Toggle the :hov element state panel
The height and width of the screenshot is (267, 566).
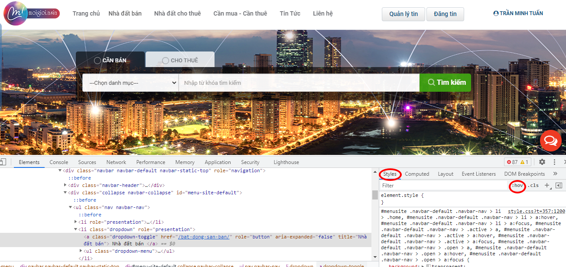[518, 185]
